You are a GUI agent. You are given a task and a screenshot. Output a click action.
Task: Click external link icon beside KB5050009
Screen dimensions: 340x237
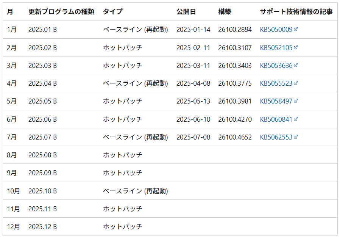(296, 29)
